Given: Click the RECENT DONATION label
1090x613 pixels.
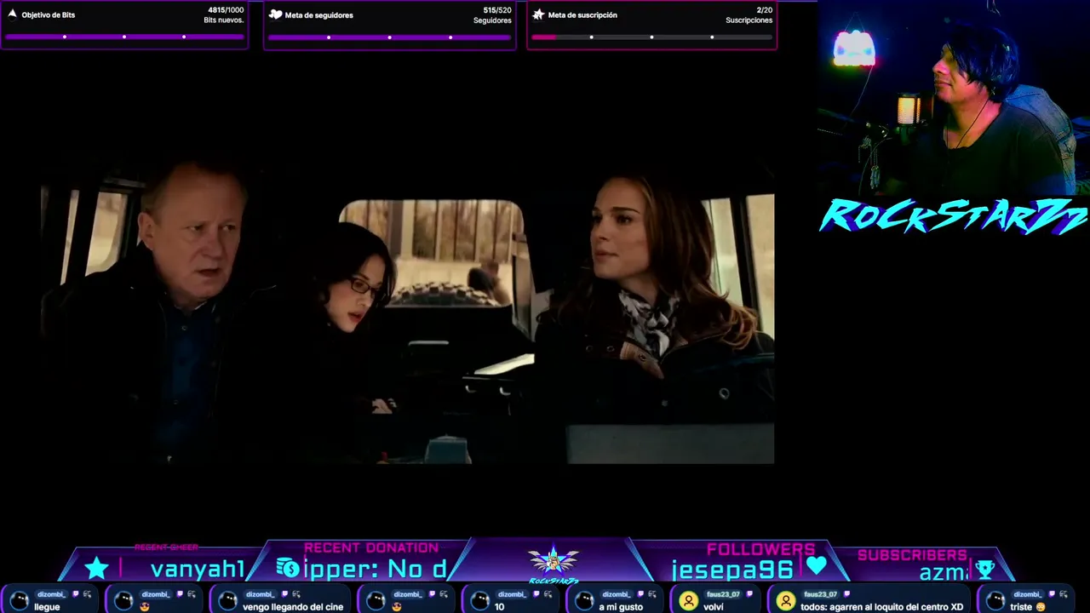Looking at the screenshot, I should pyautogui.click(x=371, y=547).
